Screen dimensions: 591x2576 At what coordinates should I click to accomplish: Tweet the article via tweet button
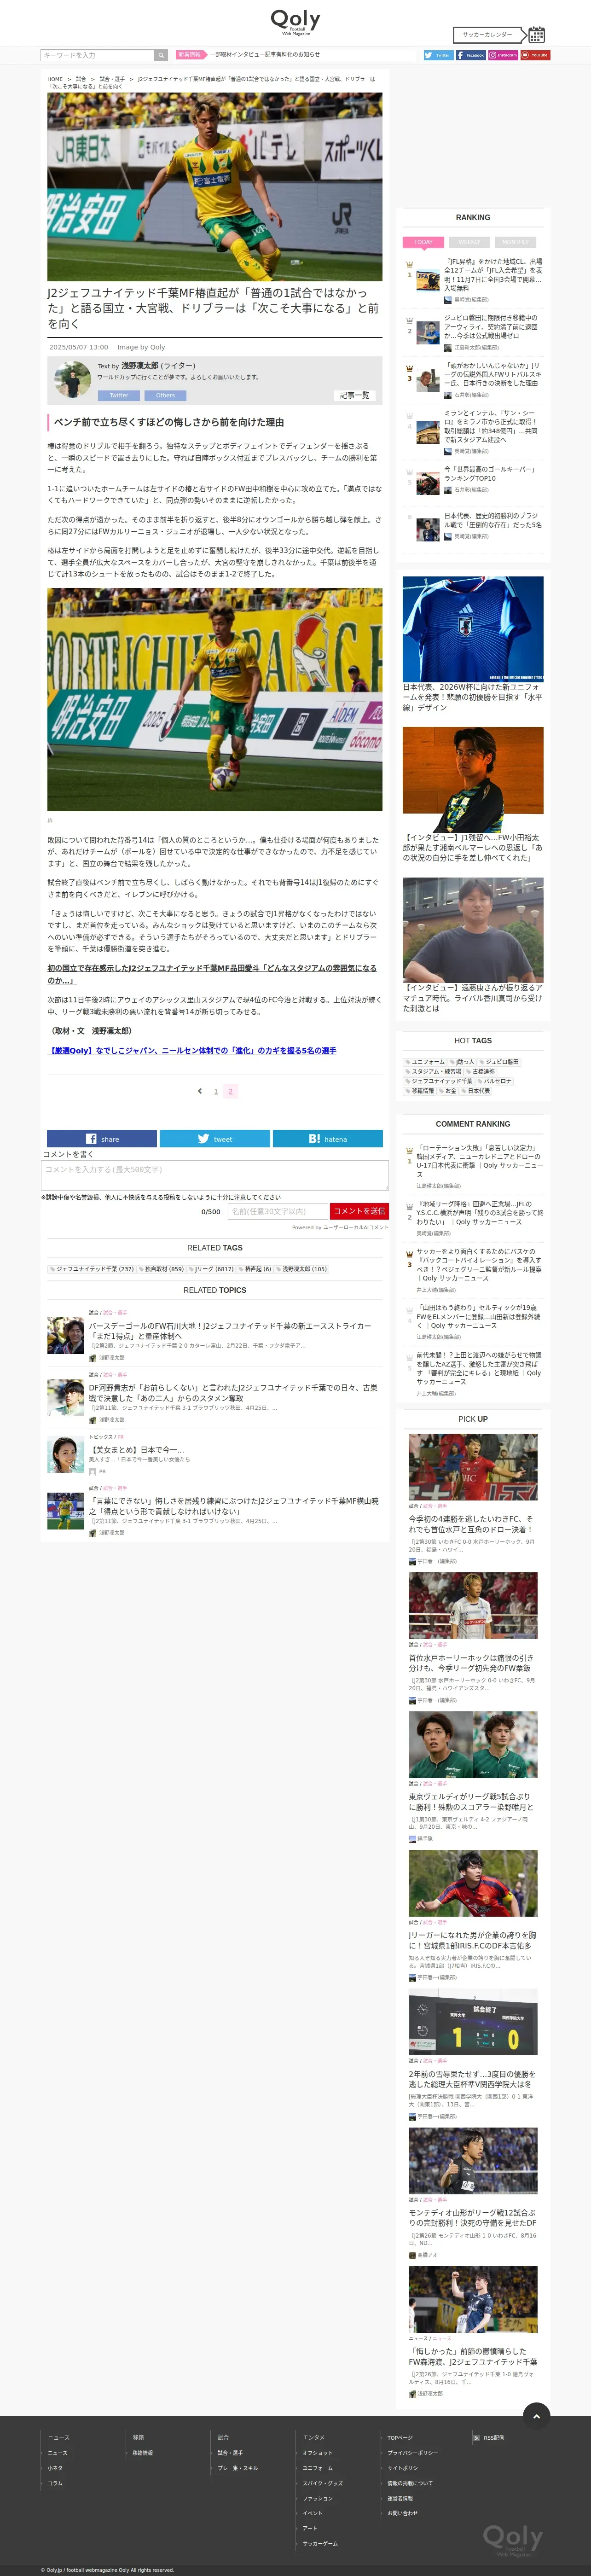pos(215,1139)
